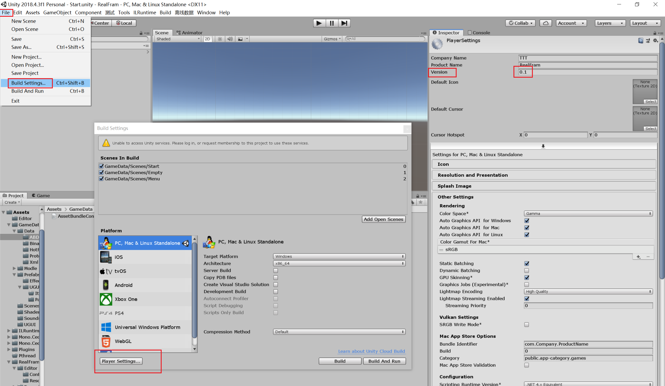Screen dimensions: 665x386
Task: Enable Server Build checkbox
Action: coord(276,271)
